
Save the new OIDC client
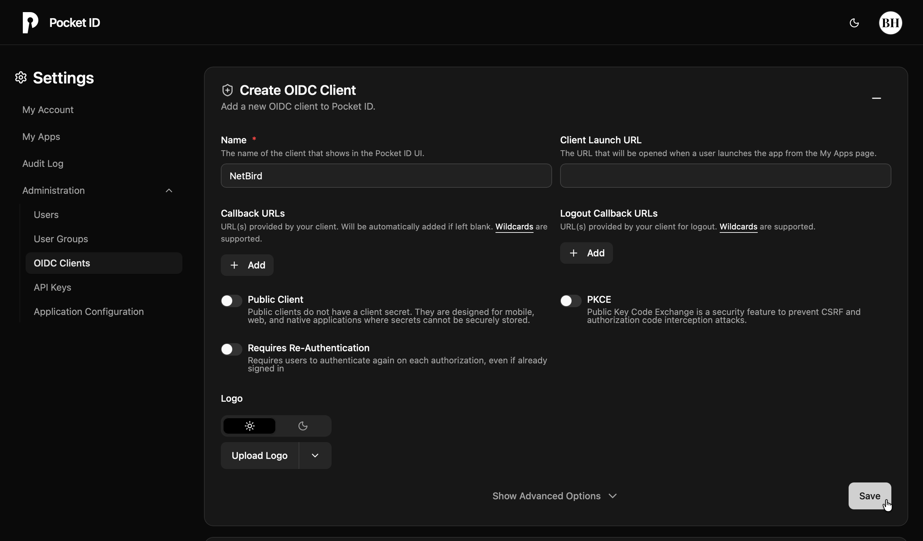point(869,496)
